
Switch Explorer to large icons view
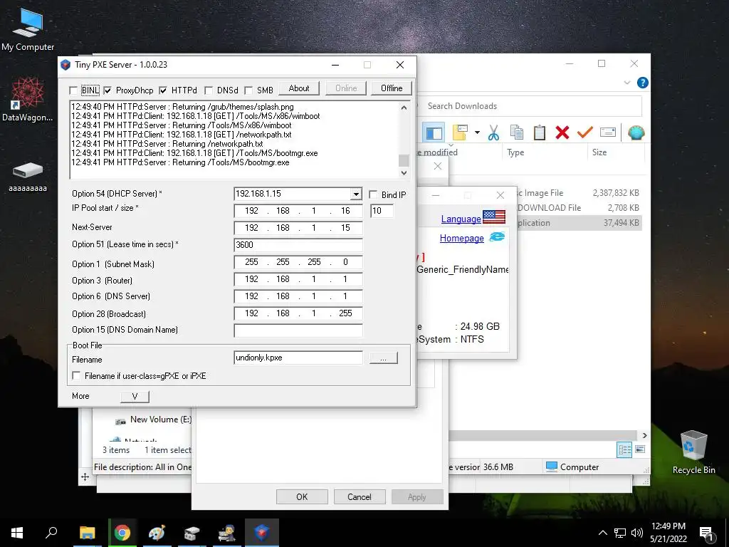[x=640, y=449]
